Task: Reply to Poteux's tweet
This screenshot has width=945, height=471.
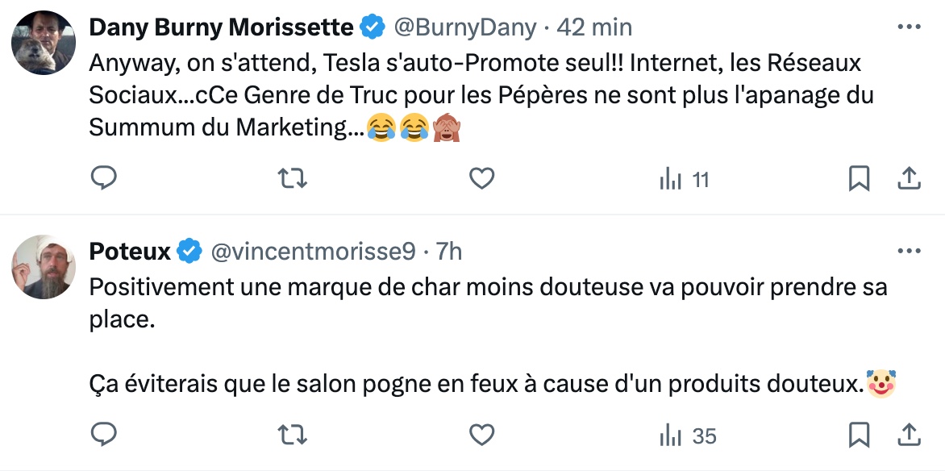Action: (x=103, y=435)
